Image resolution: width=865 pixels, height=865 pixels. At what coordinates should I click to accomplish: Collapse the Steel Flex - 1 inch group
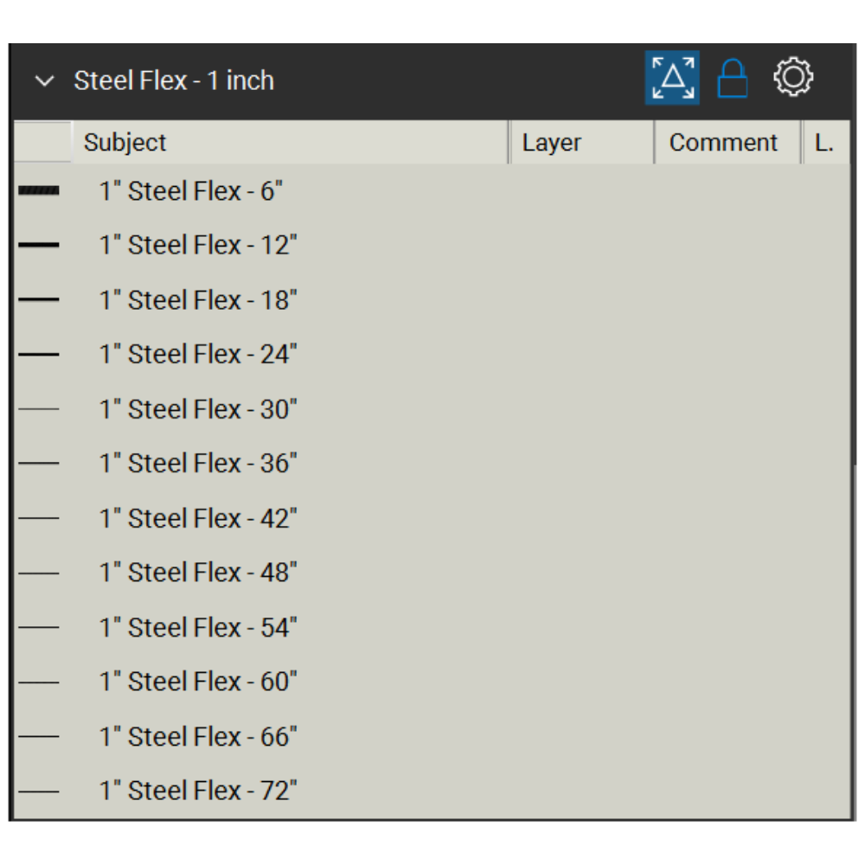44,81
